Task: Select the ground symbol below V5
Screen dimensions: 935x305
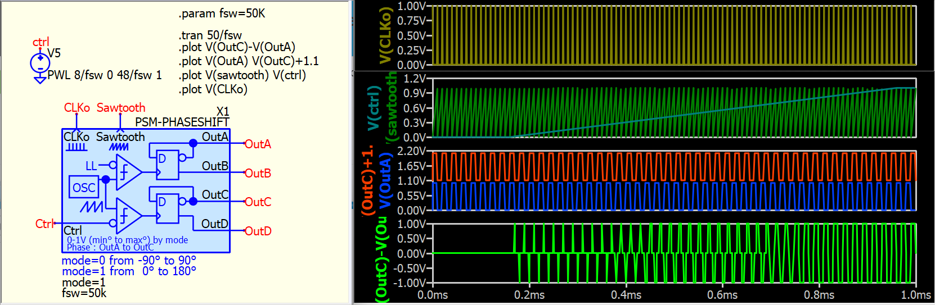Action: [40, 80]
